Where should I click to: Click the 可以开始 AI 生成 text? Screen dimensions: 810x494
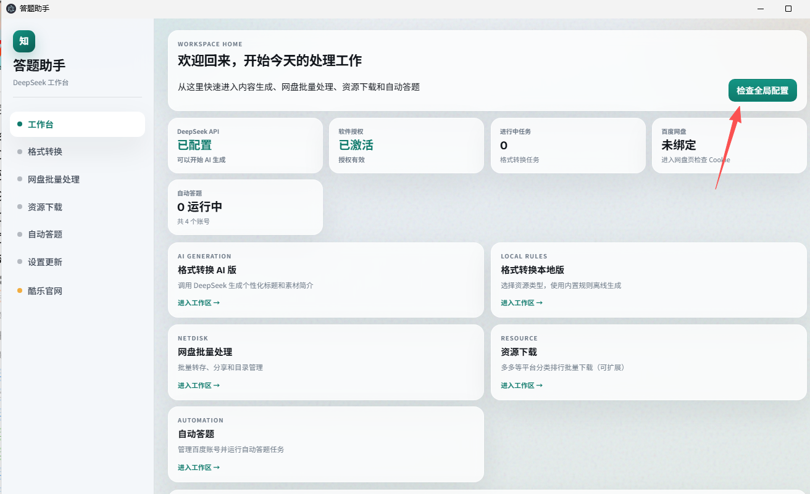click(x=201, y=160)
